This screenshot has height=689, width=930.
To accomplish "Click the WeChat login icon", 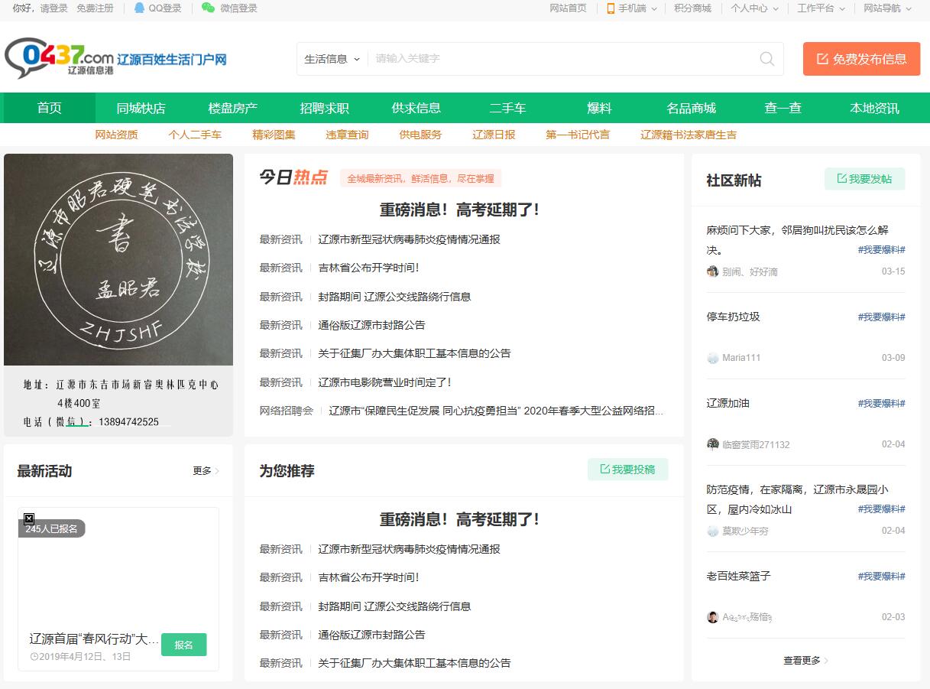I will [208, 8].
